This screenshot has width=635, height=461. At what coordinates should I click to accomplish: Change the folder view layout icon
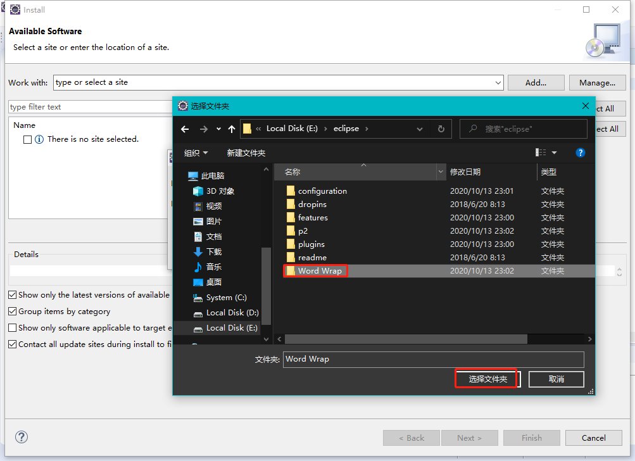[x=541, y=152]
